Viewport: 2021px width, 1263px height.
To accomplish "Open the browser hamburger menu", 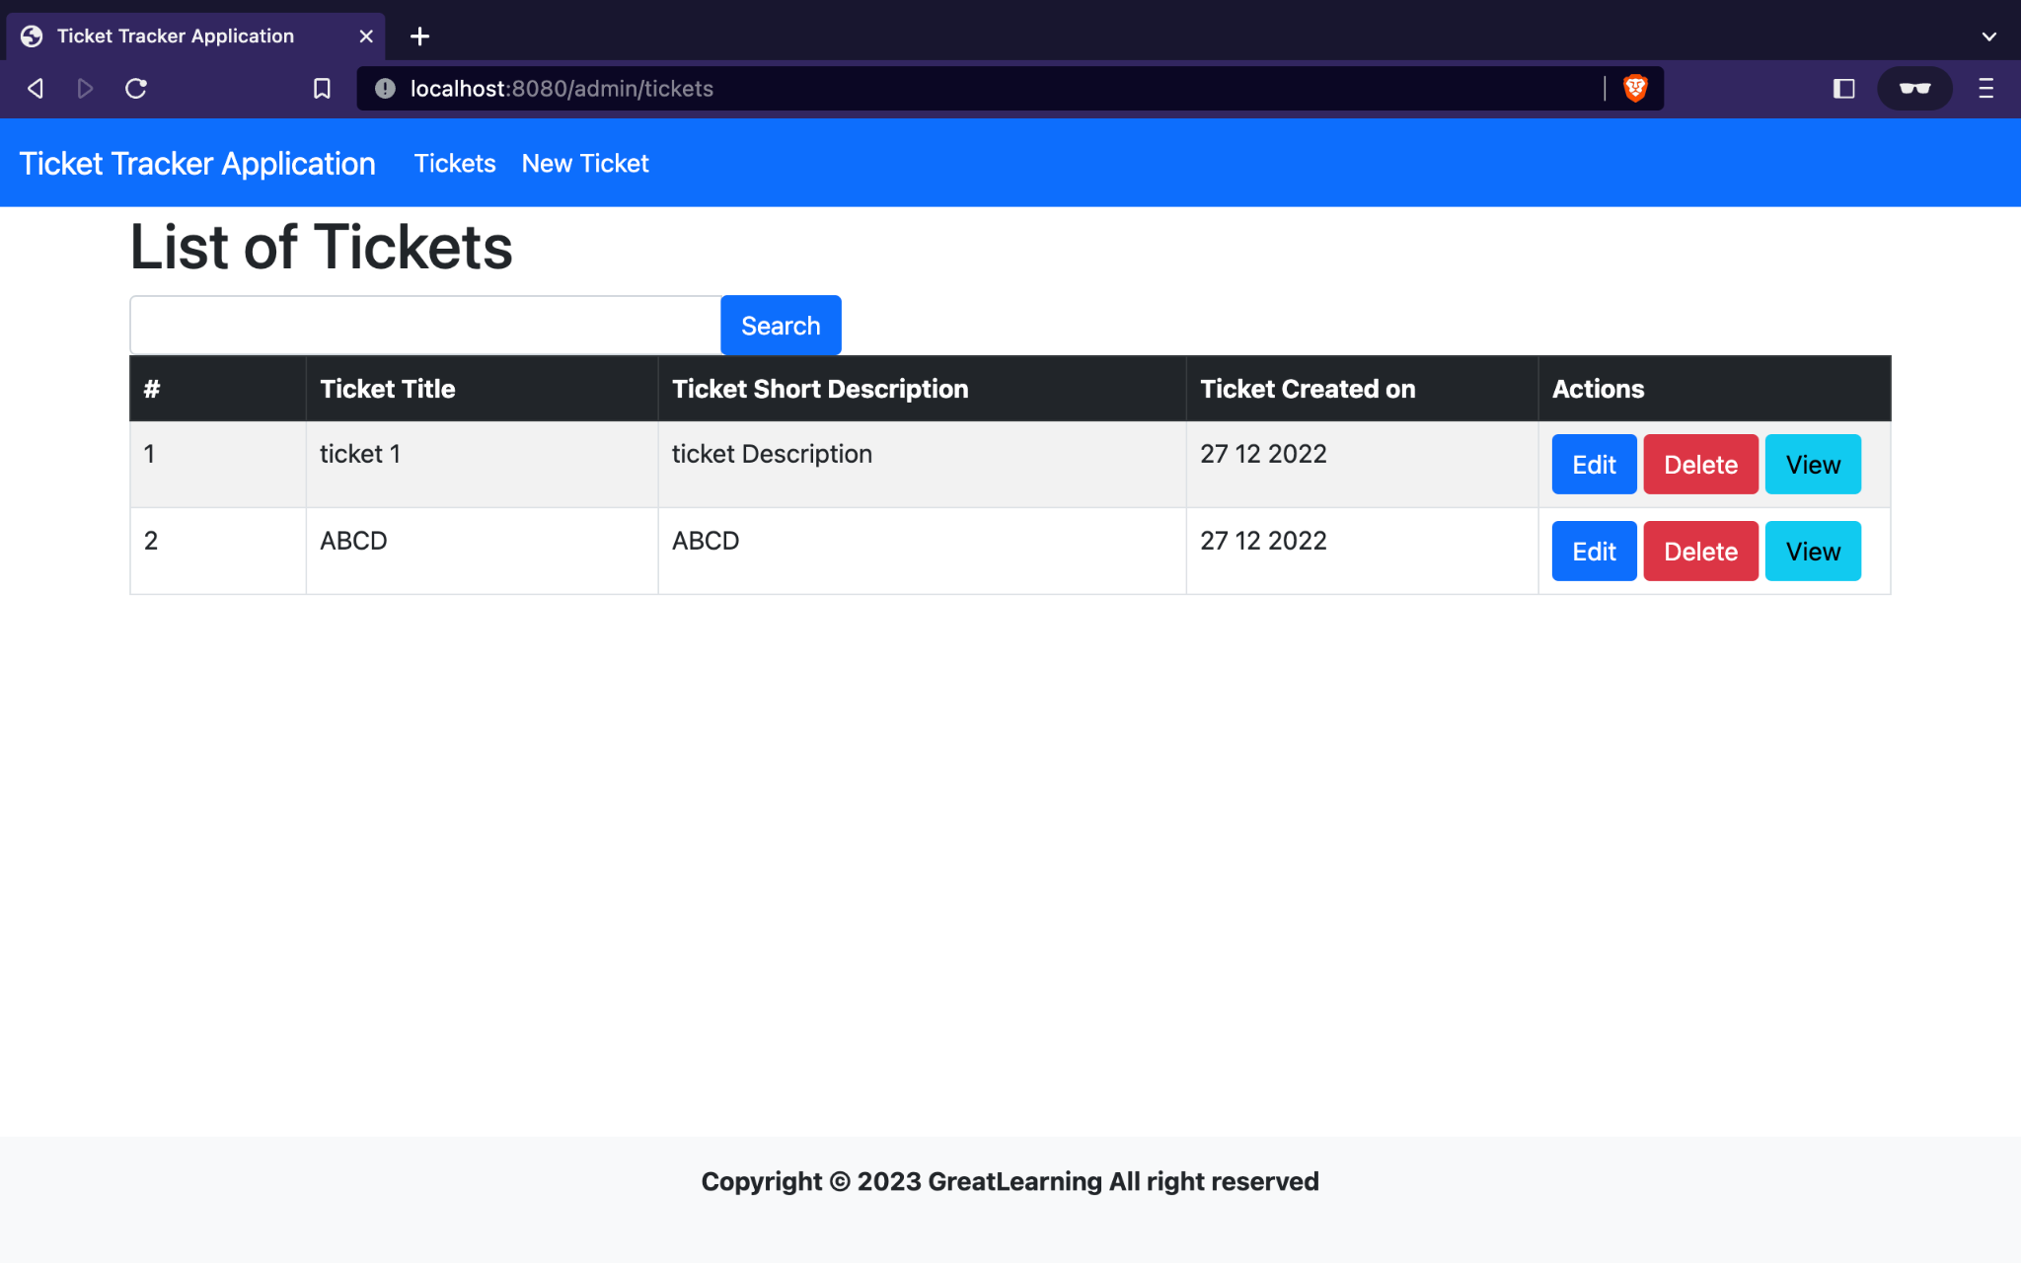I will coord(1985,89).
